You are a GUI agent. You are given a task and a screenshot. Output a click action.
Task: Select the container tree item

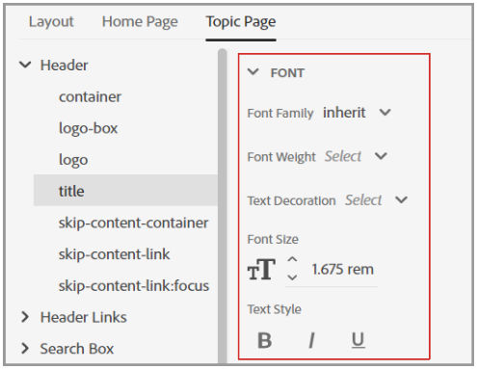click(90, 96)
